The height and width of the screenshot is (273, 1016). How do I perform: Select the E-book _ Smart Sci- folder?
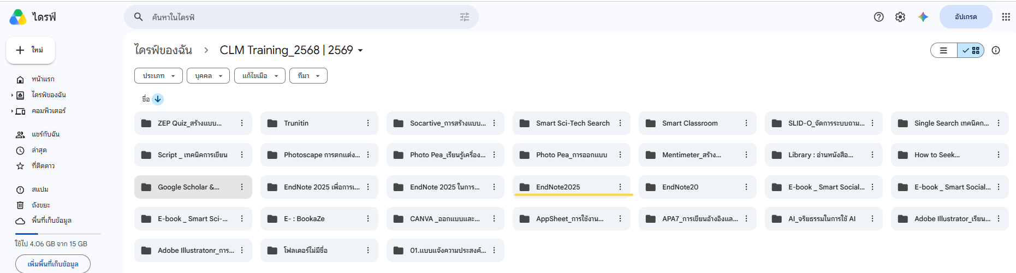193,218
